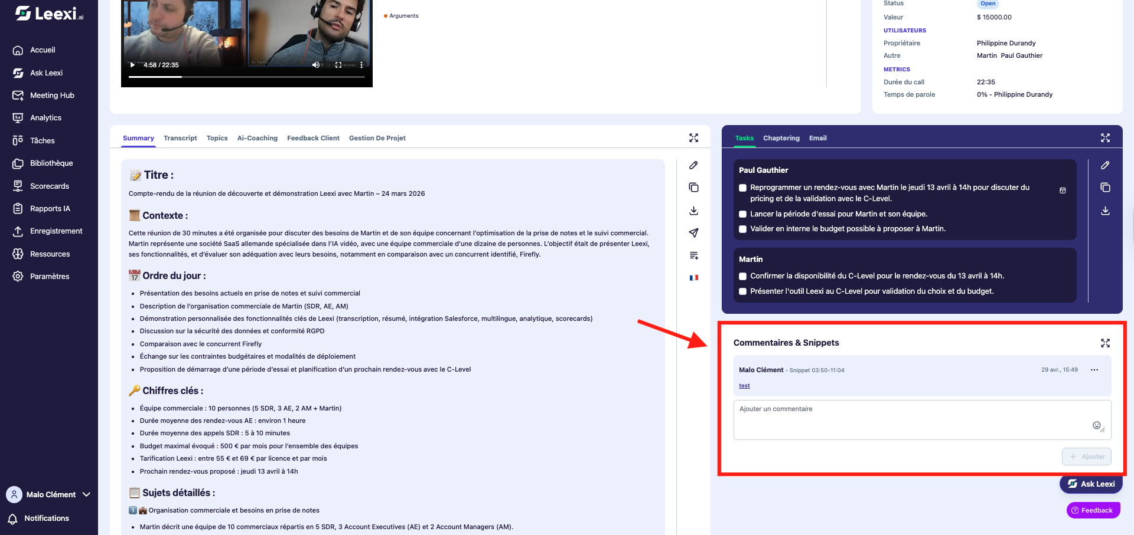The image size is (1134, 535).
Task: Copy the summary text
Action: click(693, 188)
